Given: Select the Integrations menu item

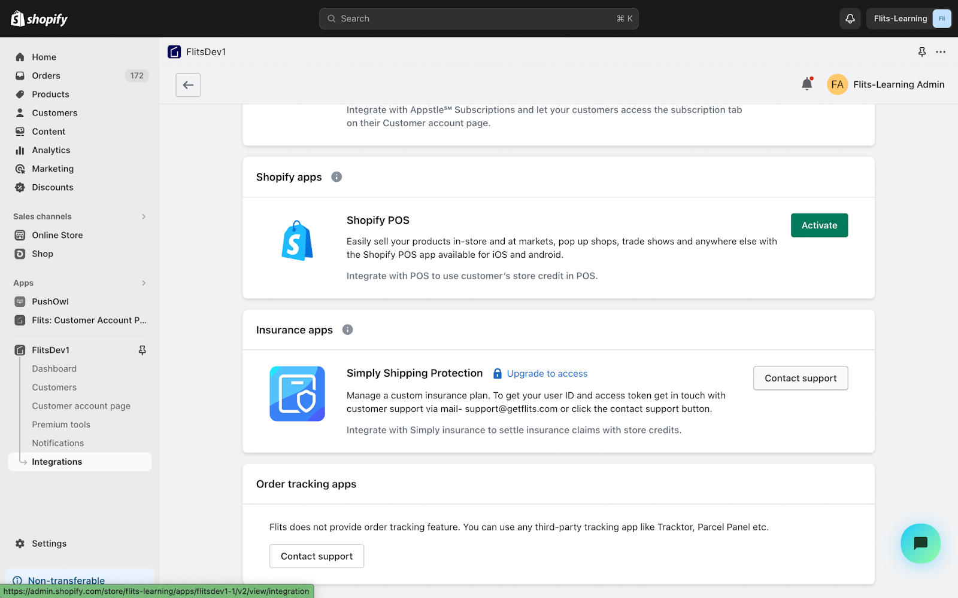Looking at the screenshot, I should 80,462.
